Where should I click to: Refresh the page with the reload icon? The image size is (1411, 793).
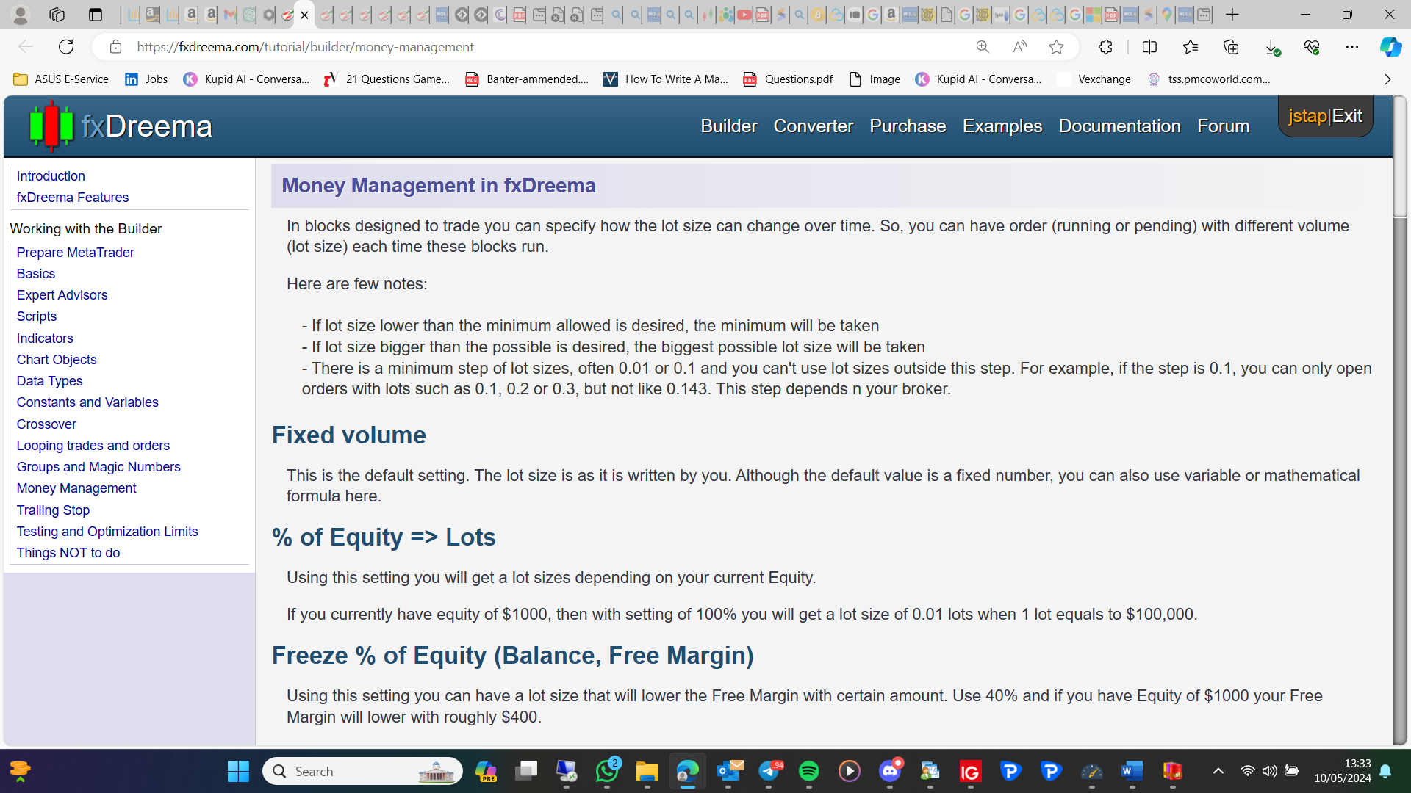point(66,47)
